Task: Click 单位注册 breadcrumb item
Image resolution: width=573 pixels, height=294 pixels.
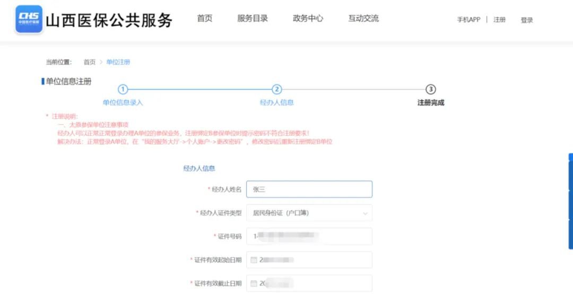Action: click(x=118, y=62)
